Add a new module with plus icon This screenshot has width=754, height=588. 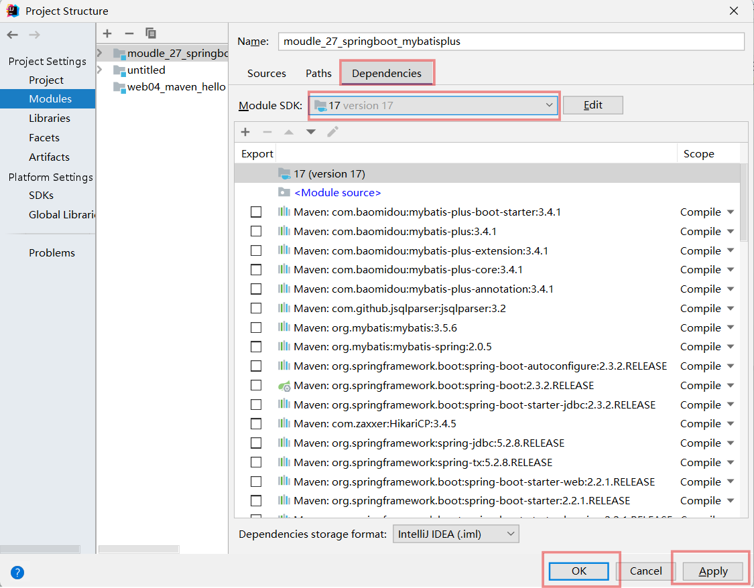[107, 33]
